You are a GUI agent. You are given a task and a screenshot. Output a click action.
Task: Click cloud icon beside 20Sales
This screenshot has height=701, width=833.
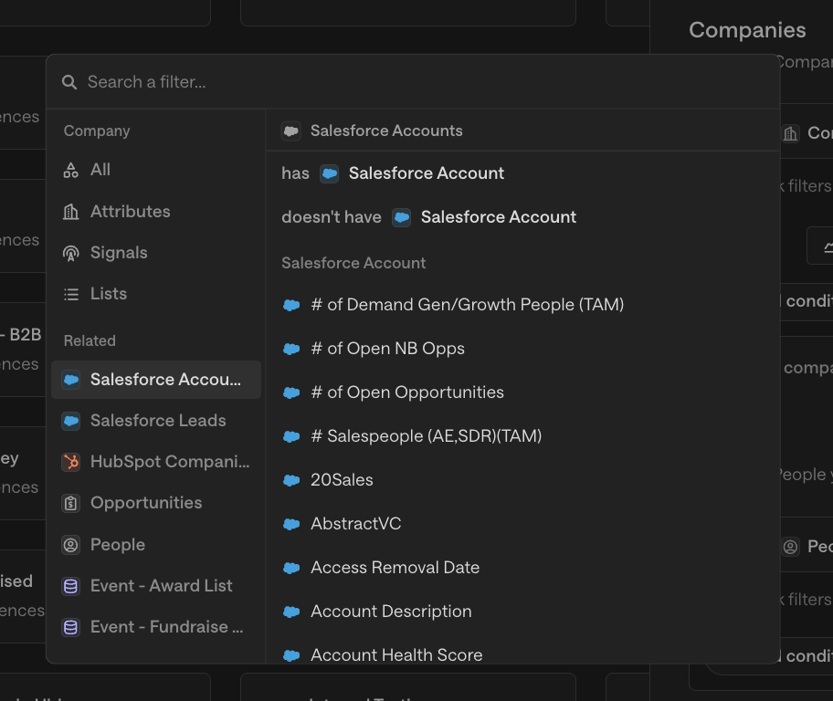pyautogui.click(x=291, y=480)
